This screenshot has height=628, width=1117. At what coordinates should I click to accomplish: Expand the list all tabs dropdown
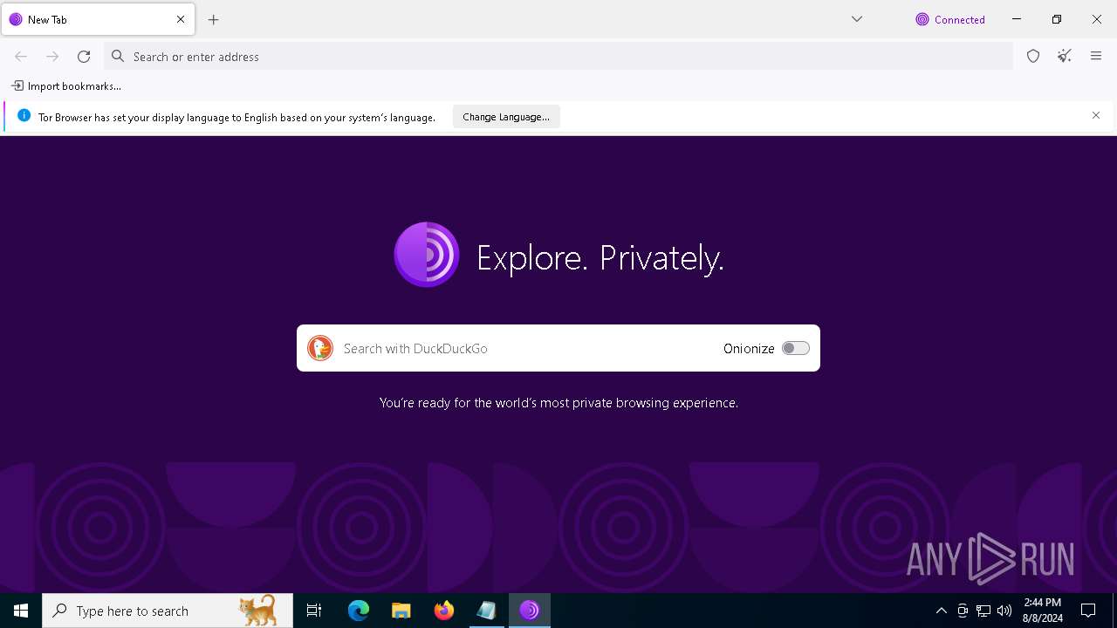click(857, 19)
